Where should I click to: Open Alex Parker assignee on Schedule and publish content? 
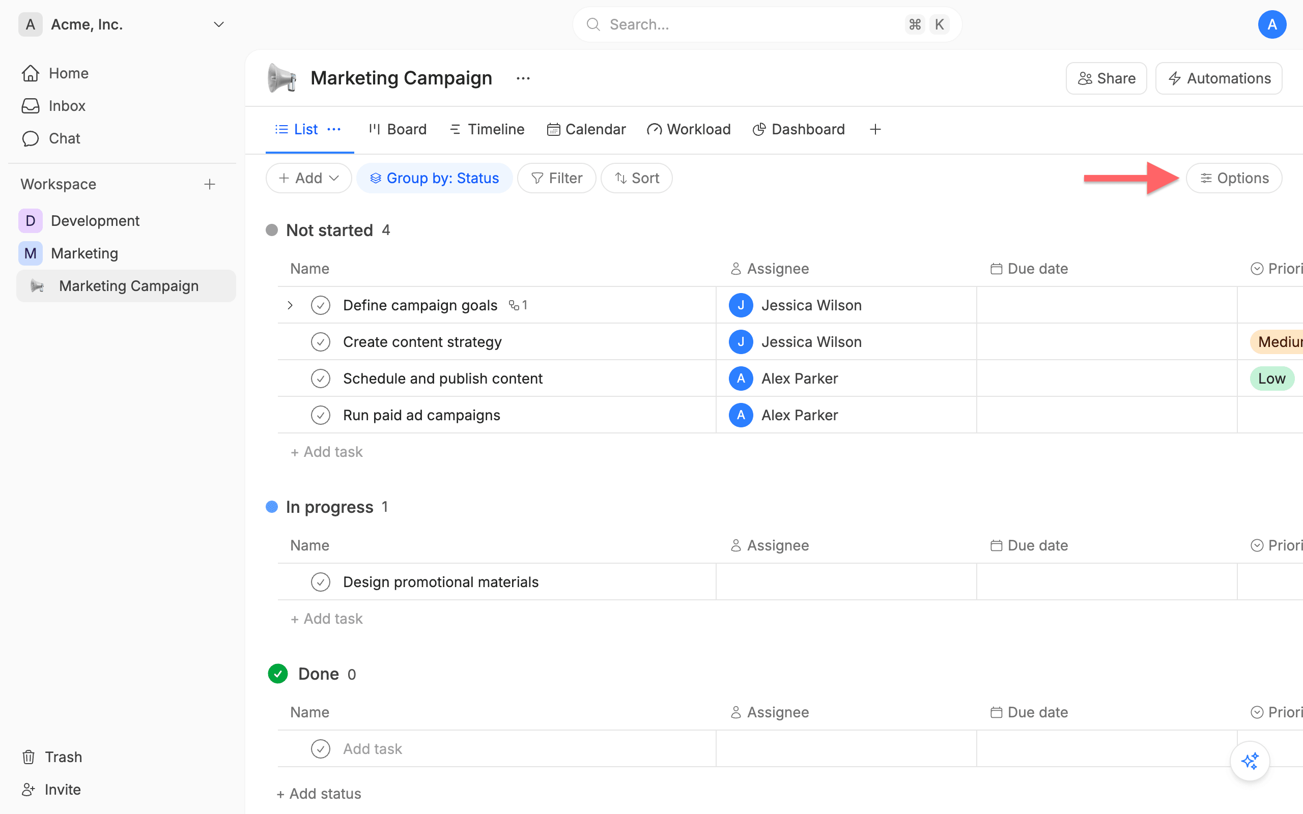pyautogui.click(x=783, y=379)
